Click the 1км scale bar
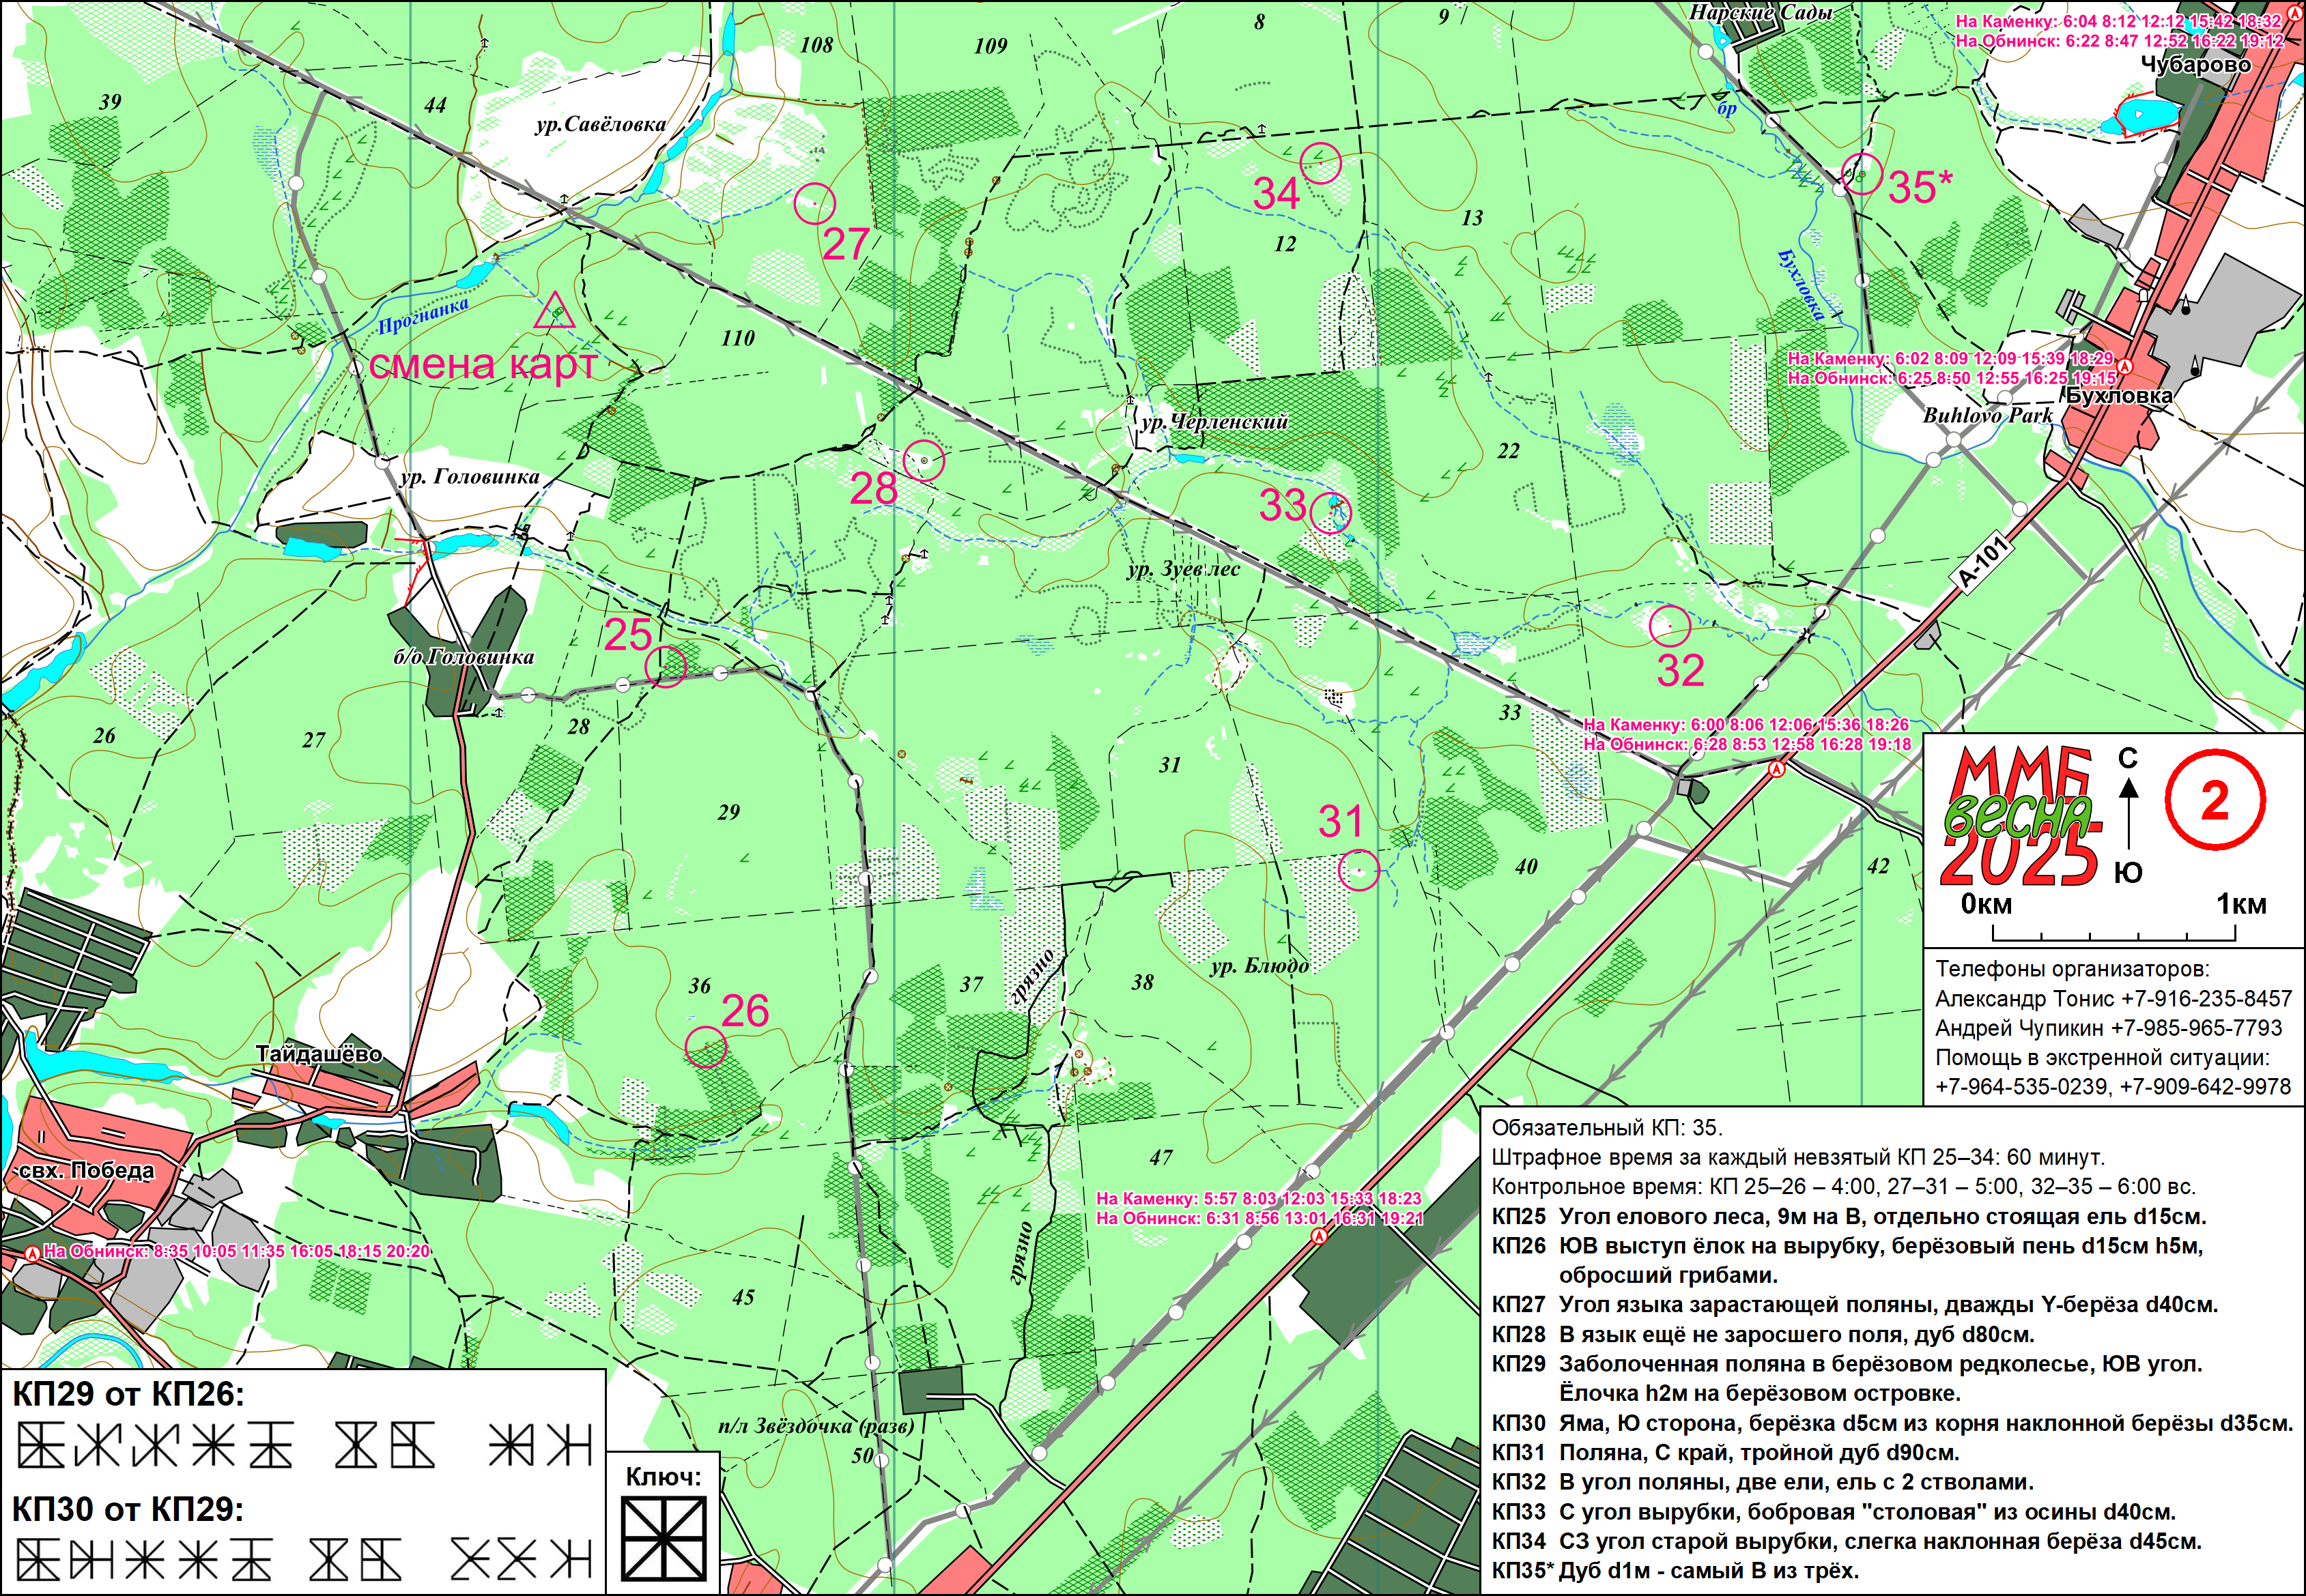This screenshot has height=1596, width=2306. tap(2113, 934)
